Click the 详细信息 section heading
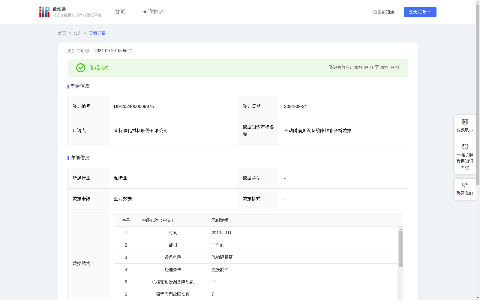480x300 pixels. click(x=80, y=158)
